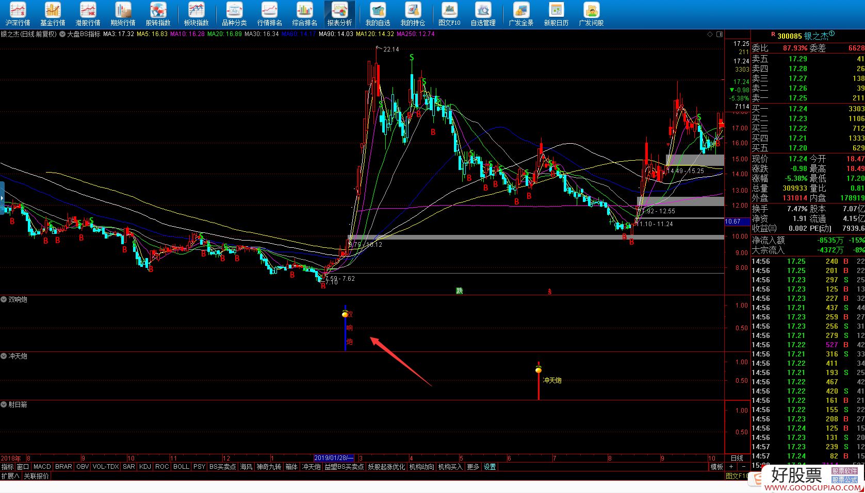Click the 图文F10 link at bottom right

click(737, 476)
